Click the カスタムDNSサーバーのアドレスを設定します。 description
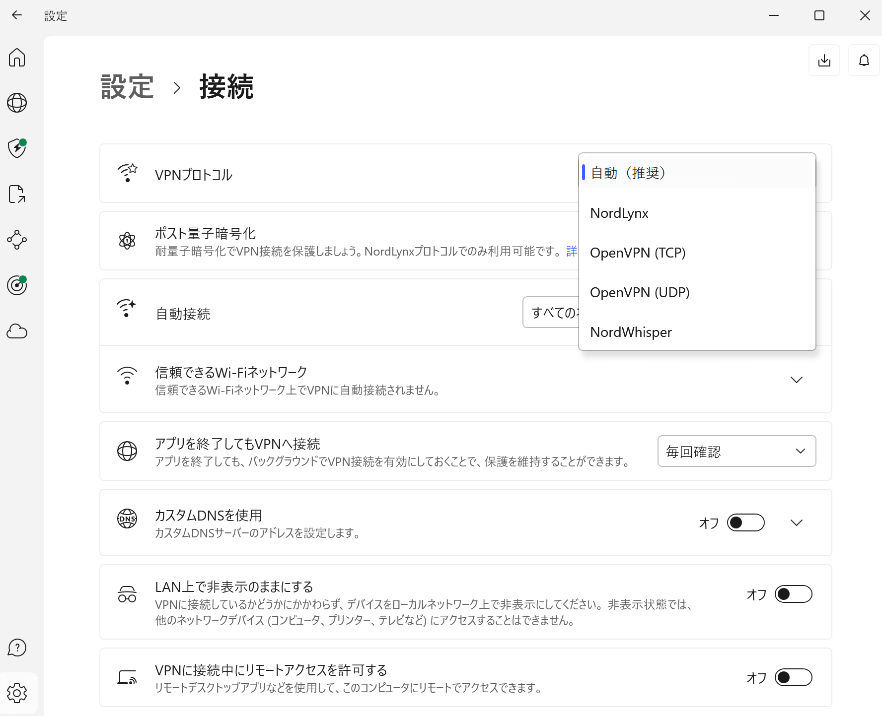This screenshot has height=716, width=882. [258, 533]
